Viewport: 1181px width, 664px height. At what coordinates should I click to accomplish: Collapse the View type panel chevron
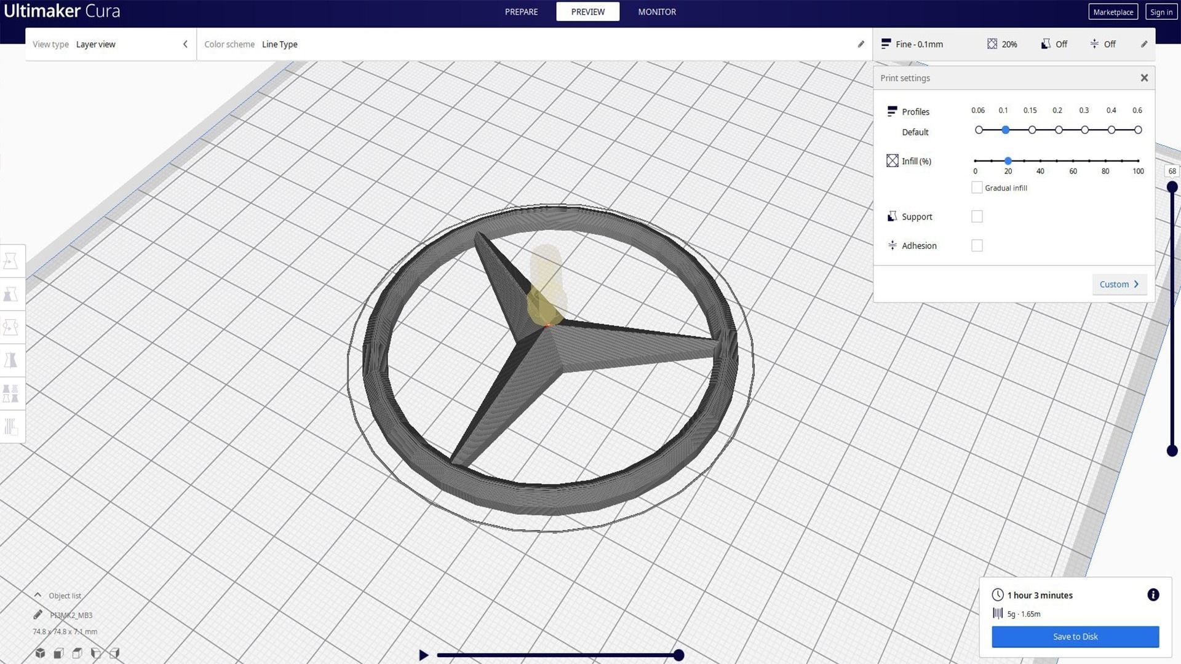pos(185,44)
